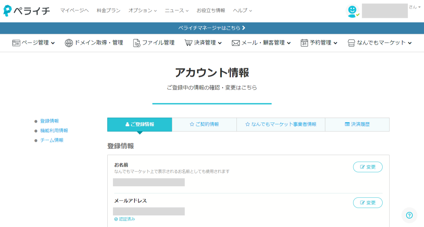Click the person icon on ご登録情報 tab
Image resolution: width=424 pixels, height=227 pixels.
[x=128, y=124]
